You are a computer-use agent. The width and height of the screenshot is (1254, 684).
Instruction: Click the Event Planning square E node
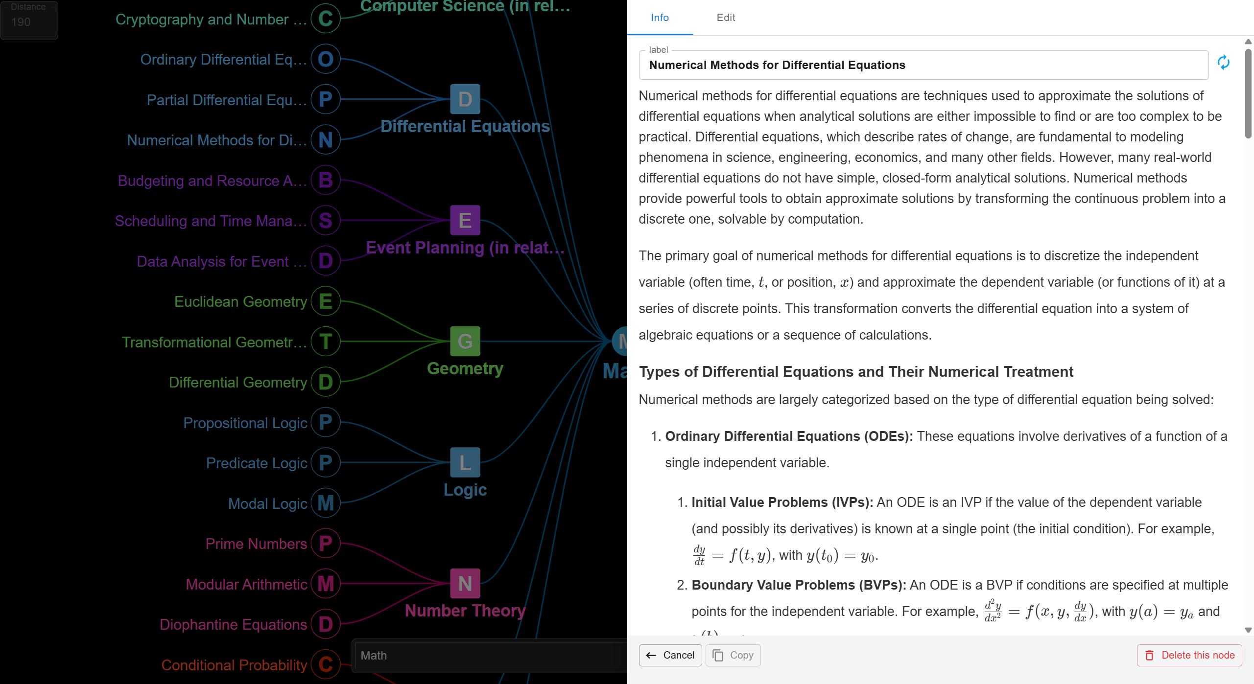point(465,220)
